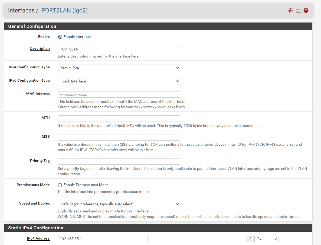
Task: Enable Promiscuous Mode checkbox
Action: tap(60, 185)
